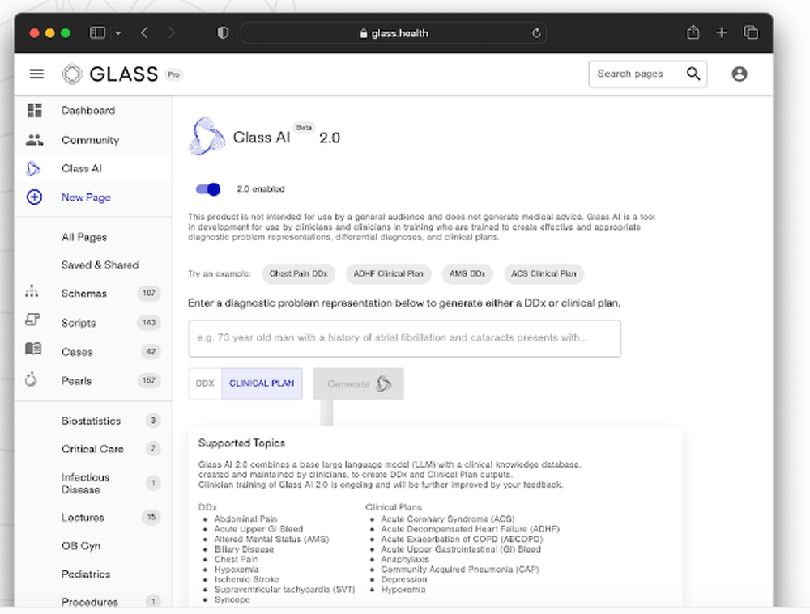Open sidebar dropdown chevron in Safari toolbar

click(x=117, y=33)
